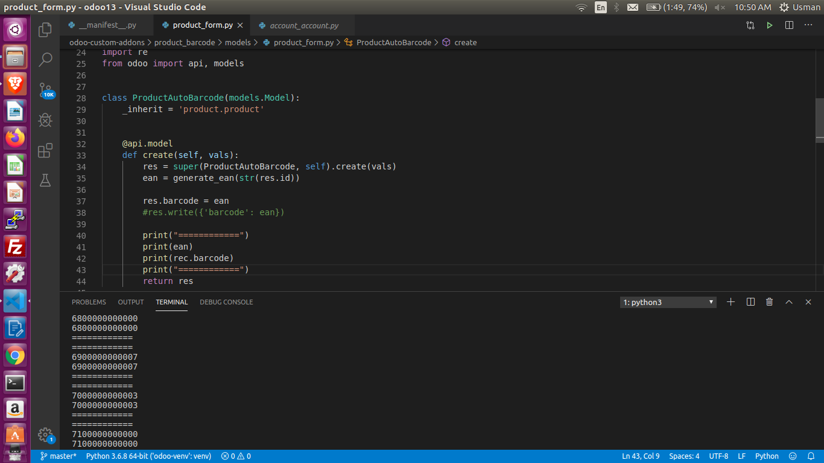Screen dimensions: 824x463
Task: Launch Brave browser from the dock
Action: pos(15,84)
